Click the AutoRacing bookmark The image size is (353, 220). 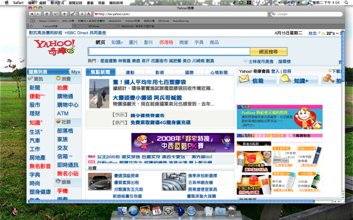180,21
